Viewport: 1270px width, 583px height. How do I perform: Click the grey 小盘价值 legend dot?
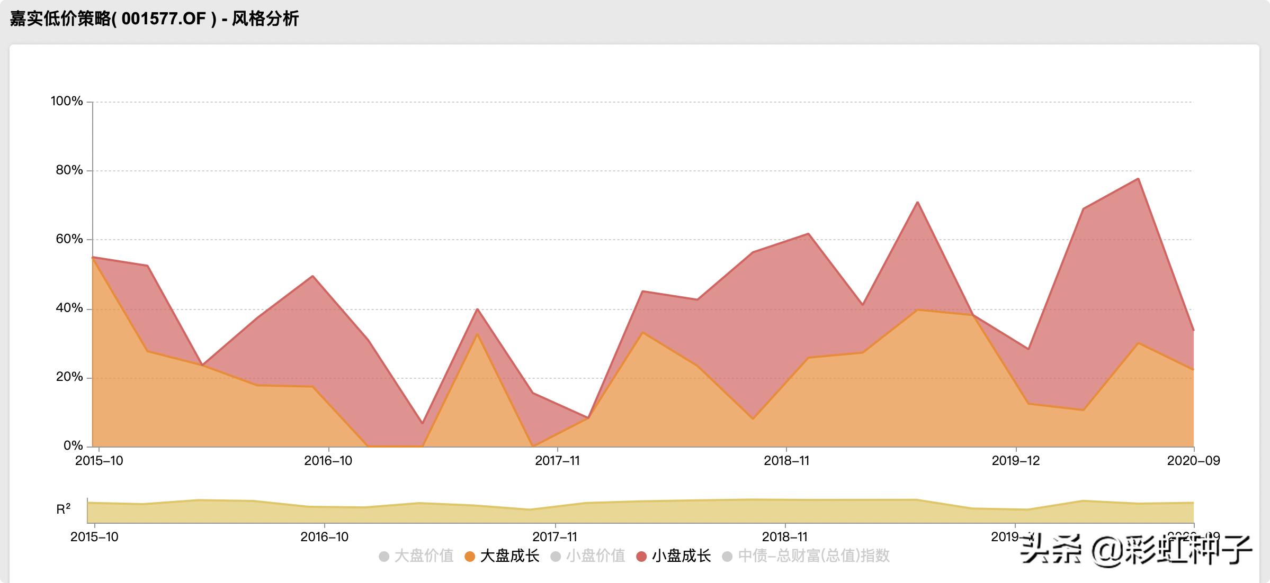click(556, 557)
